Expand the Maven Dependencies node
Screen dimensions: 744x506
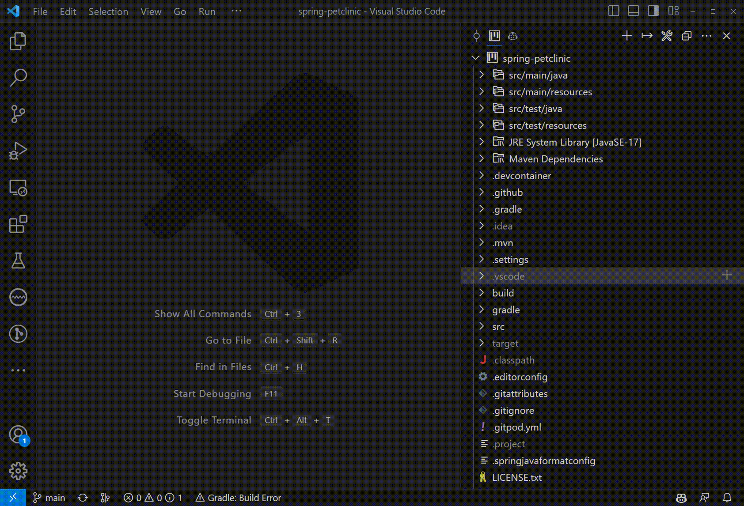pos(482,159)
